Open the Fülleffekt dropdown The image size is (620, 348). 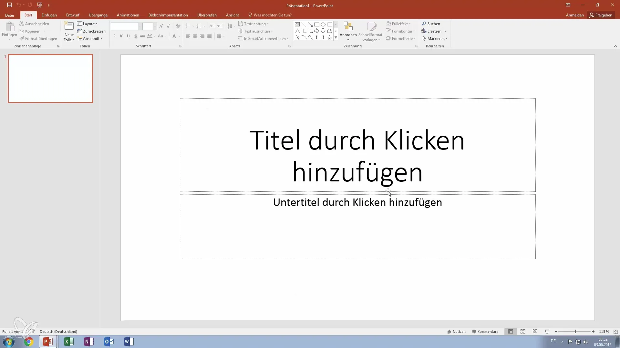coord(399,24)
